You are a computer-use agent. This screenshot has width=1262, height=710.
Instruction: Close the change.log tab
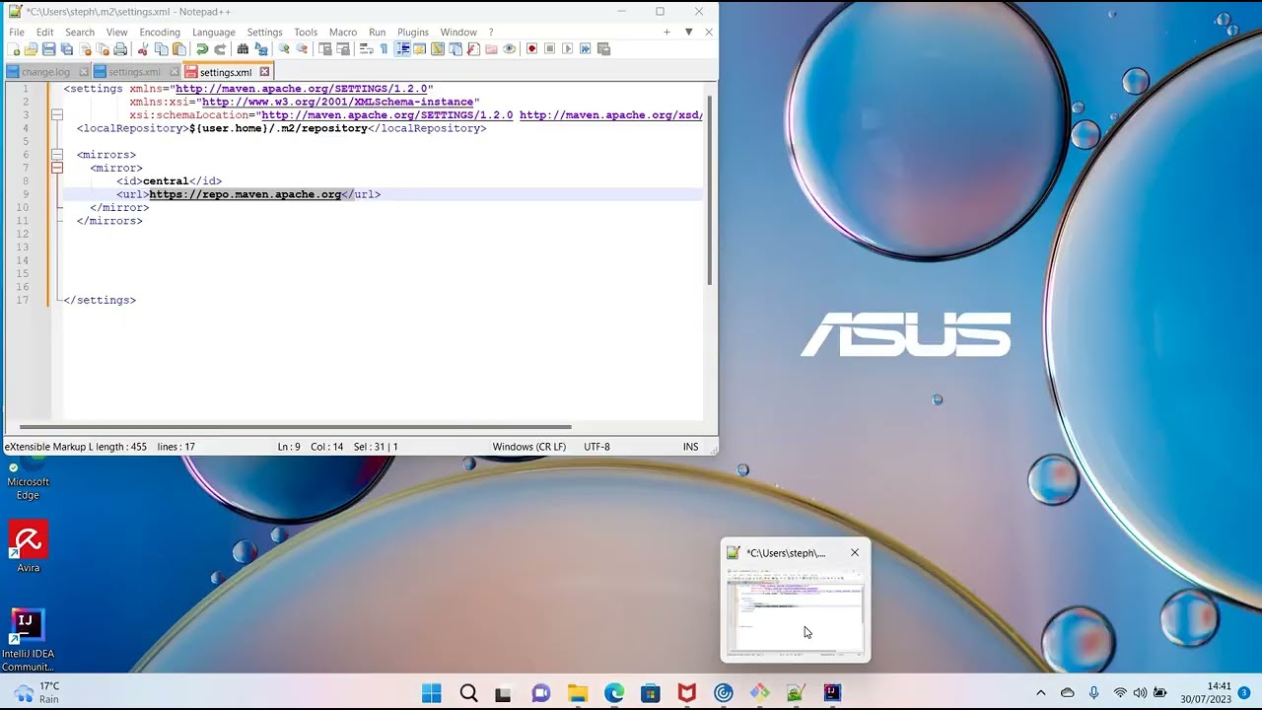click(84, 72)
